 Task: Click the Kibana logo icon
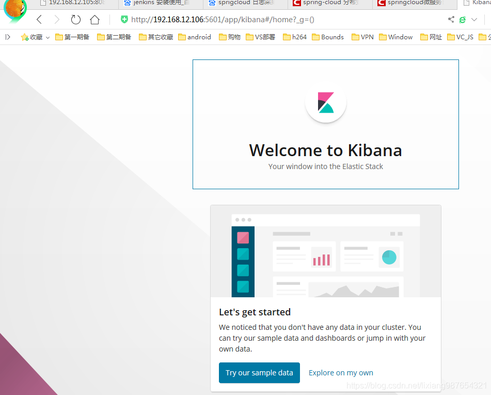326,102
